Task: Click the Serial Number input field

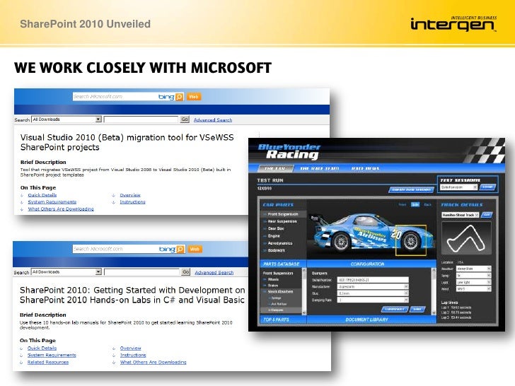Action: pyautogui.click(x=373, y=280)
